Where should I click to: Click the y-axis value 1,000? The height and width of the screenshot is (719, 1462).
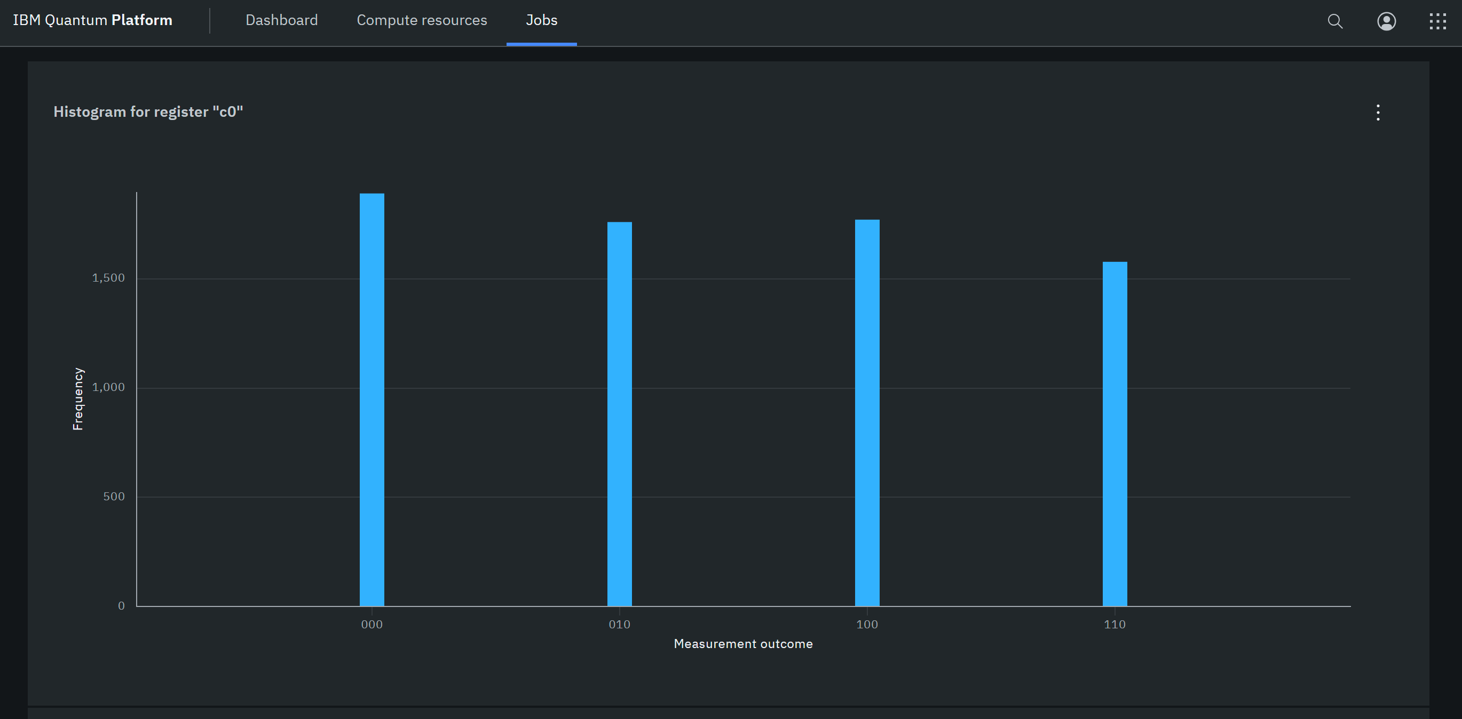[x=108, y=387]
